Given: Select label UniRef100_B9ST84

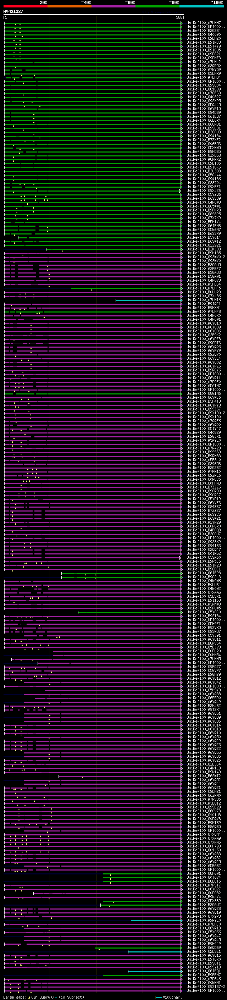Looking at the screenshot, I should point(204,617).
